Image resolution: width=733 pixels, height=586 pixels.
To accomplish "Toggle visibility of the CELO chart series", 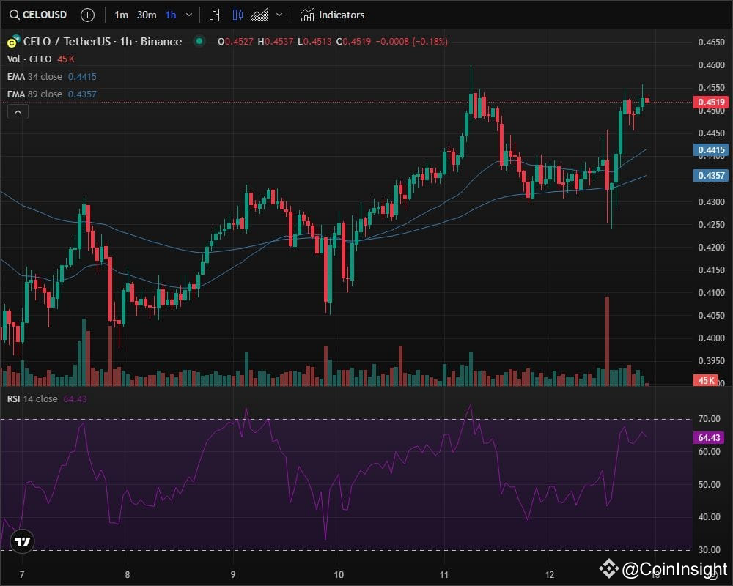I will [x=199, y=42].
